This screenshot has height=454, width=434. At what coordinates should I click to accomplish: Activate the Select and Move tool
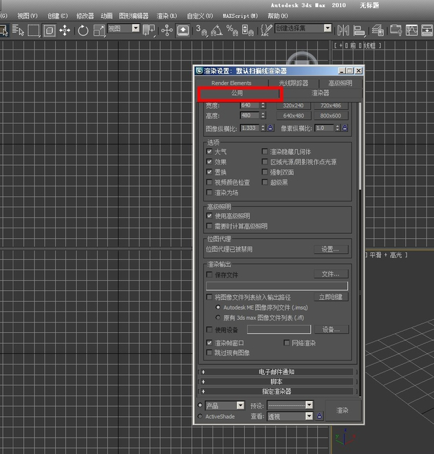(65, 30)
